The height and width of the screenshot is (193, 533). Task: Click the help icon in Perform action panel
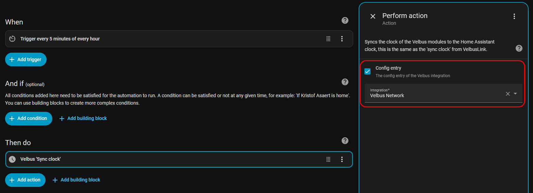(x=519, y=48)
